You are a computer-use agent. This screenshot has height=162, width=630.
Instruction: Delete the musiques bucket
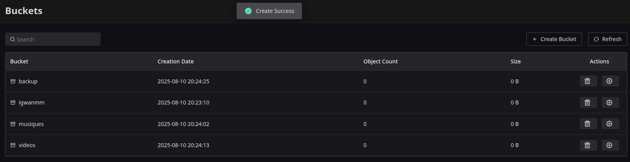(588, 124)
